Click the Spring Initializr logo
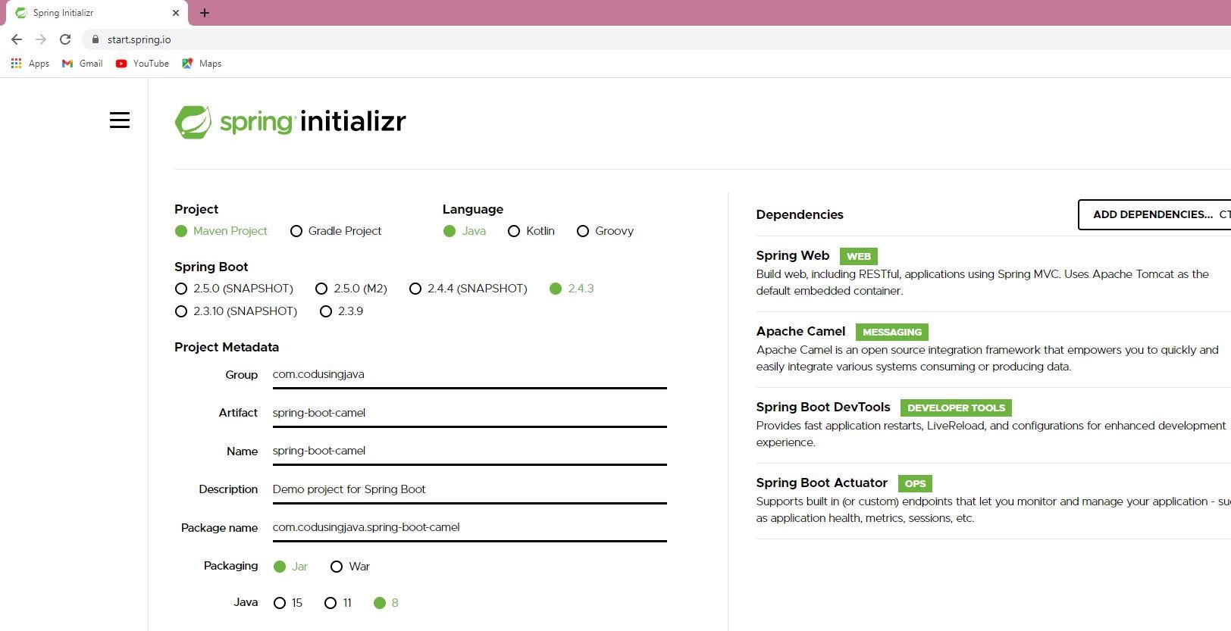The width and height of the screenshot is (1231, 631). pos(290,122)
